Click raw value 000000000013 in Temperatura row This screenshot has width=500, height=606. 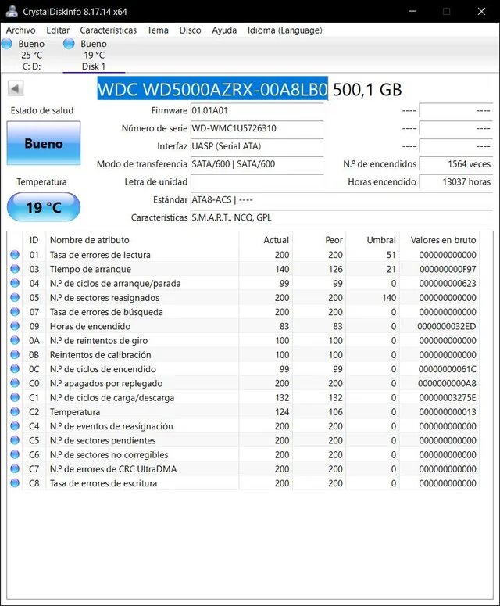(447, 412)
